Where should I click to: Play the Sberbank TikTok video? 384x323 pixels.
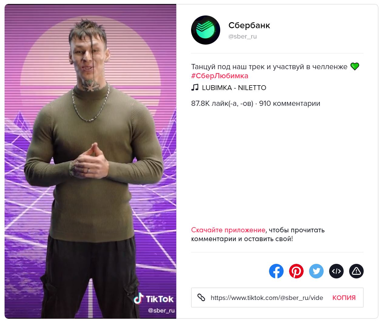click(90, 161)
